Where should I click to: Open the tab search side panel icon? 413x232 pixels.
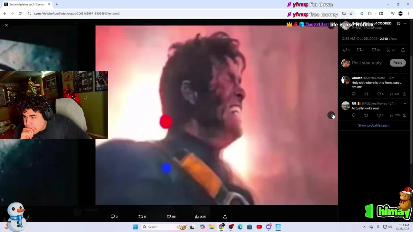point(381,14)
